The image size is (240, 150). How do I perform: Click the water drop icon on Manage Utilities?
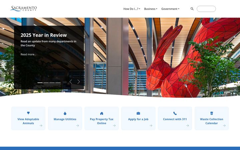[x=65, y=113]
